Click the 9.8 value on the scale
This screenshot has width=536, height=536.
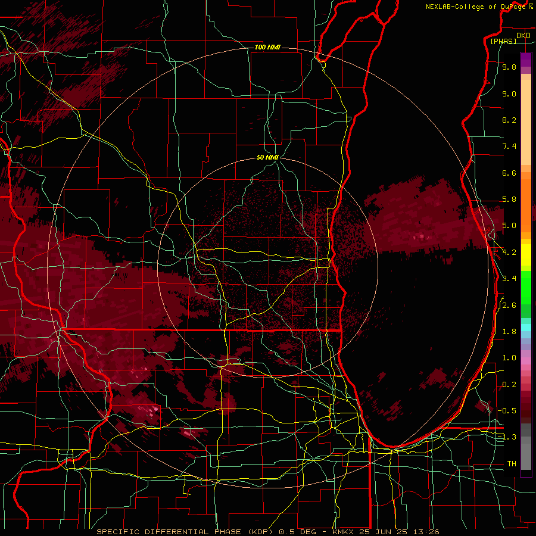tap(509, 67)
